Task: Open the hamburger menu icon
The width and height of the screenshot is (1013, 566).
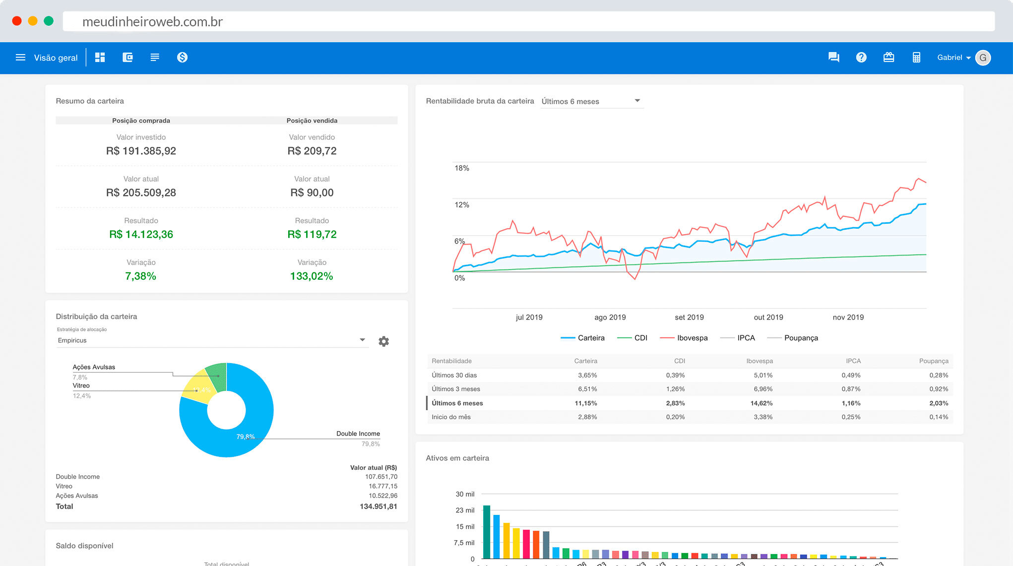Action: (x=20, y=58)
